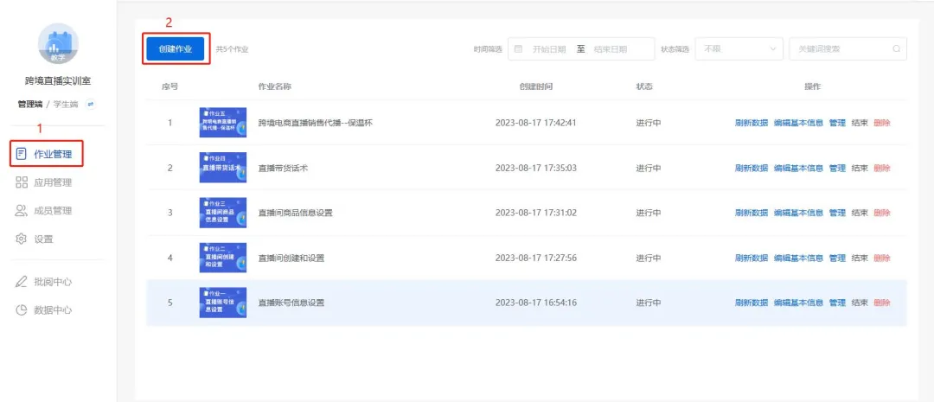The height and width of the screenshot is (402, 934).
Task: Click the 作业管理 sidebar icon
Action: [x=22, y=154]
